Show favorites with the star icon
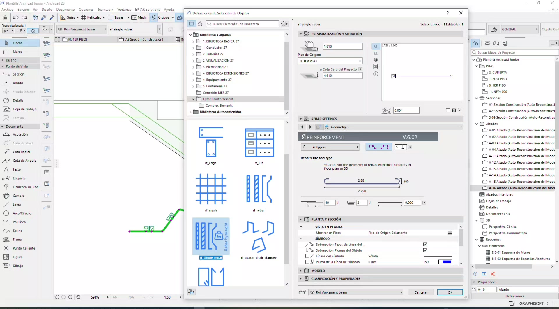The width and height of the screenshot is (559, 309). (x=200, y=24)
